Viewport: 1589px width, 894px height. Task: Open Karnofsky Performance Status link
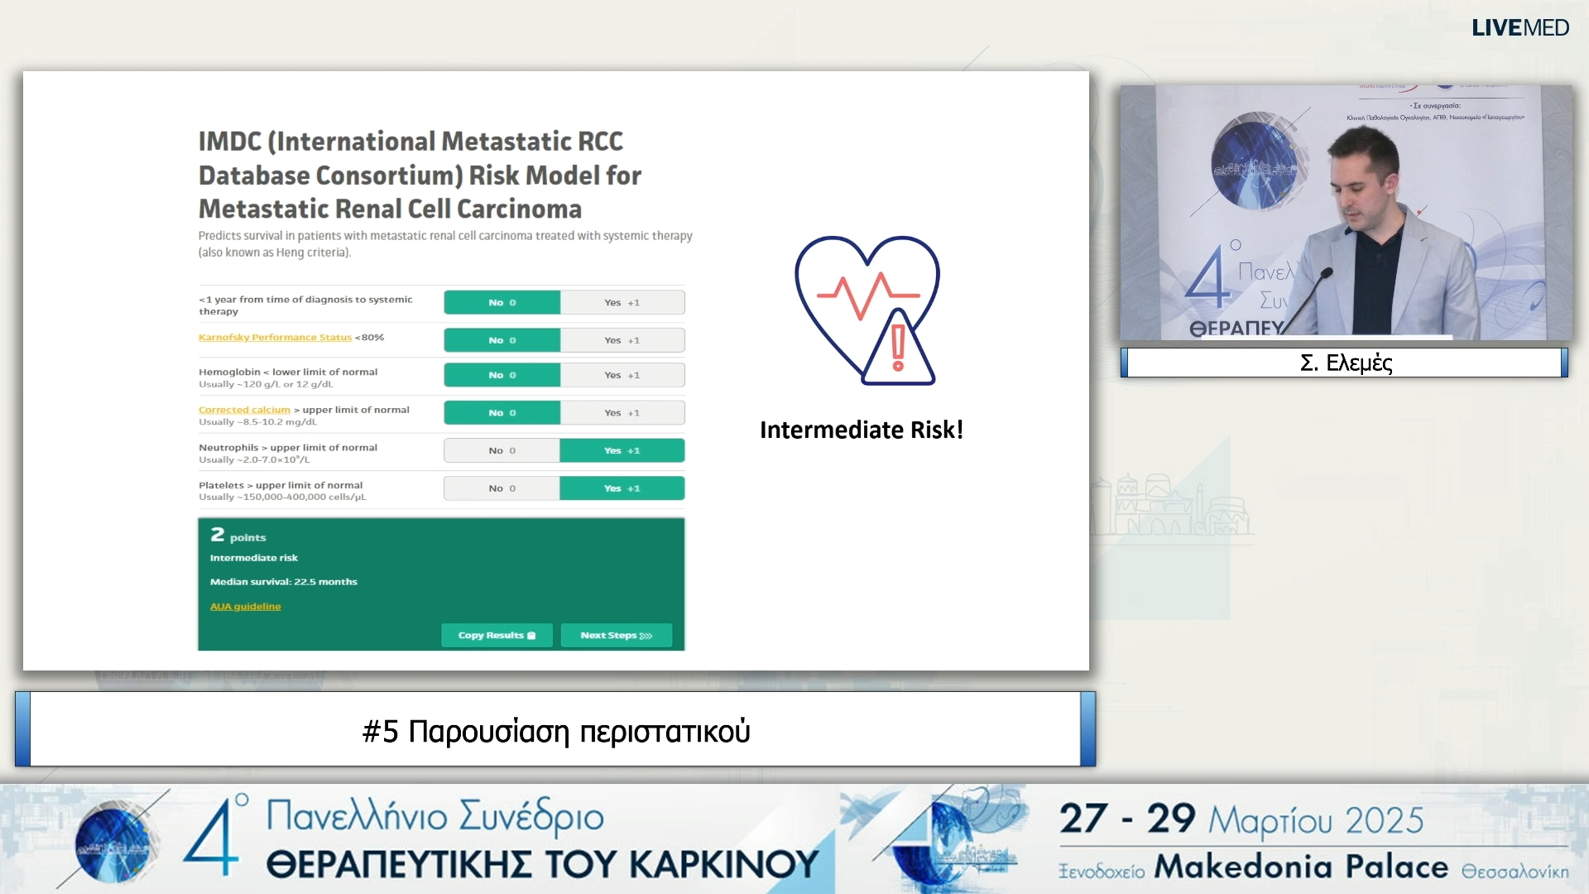(275, 338)
